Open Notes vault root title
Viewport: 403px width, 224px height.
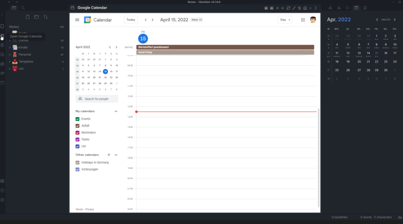coord(14,27)
